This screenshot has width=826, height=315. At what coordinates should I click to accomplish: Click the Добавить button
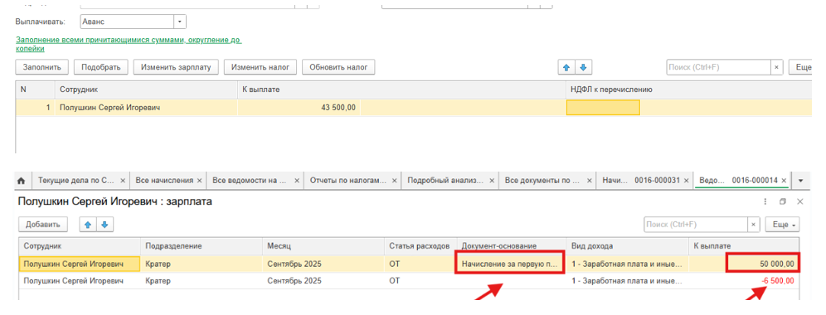click(43, 225)
